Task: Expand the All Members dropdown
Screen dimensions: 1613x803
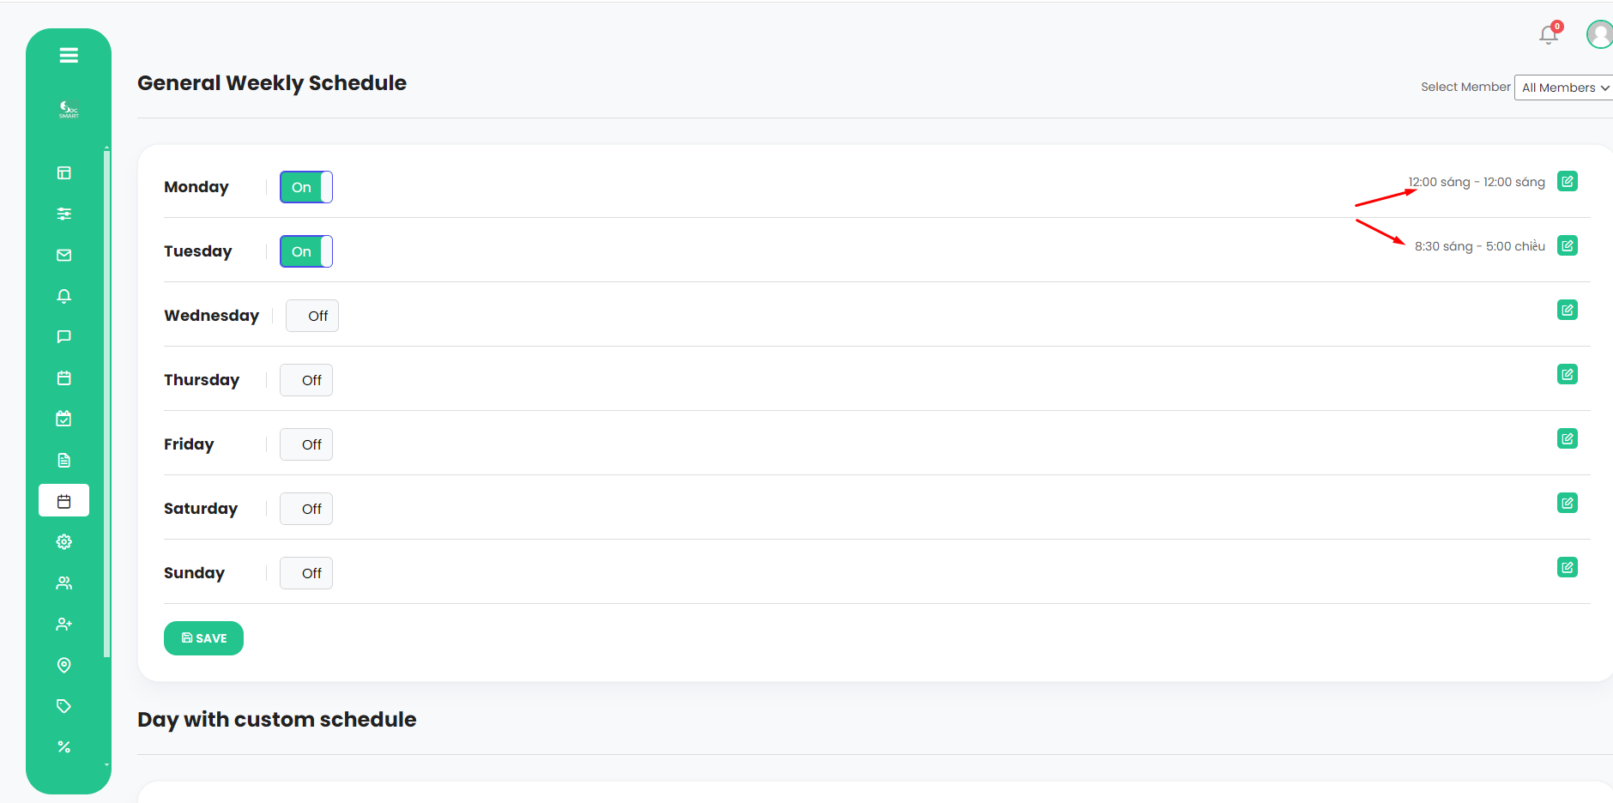Action: [1565, 88]
